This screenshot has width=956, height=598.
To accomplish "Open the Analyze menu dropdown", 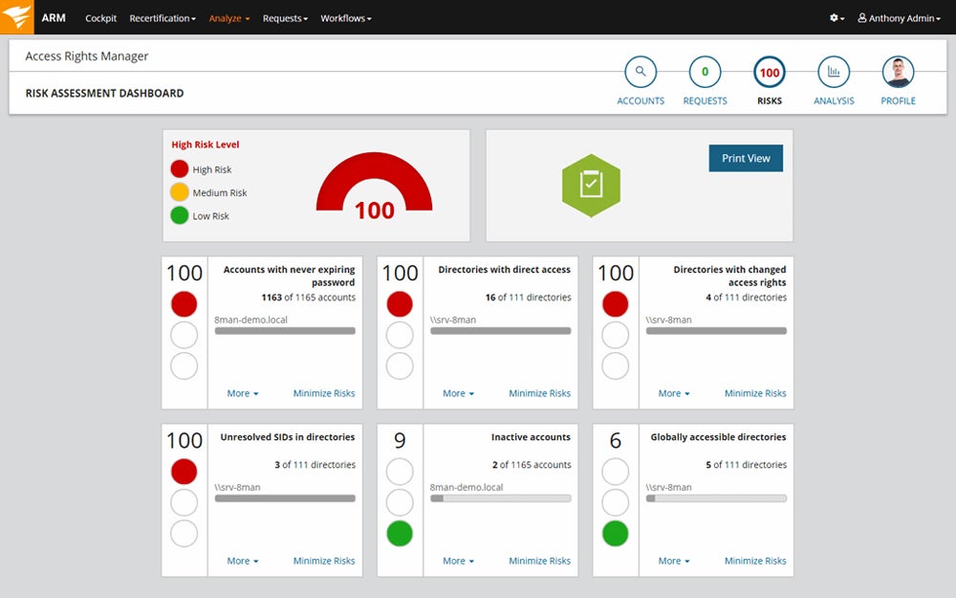I will [x=228, y=17].
